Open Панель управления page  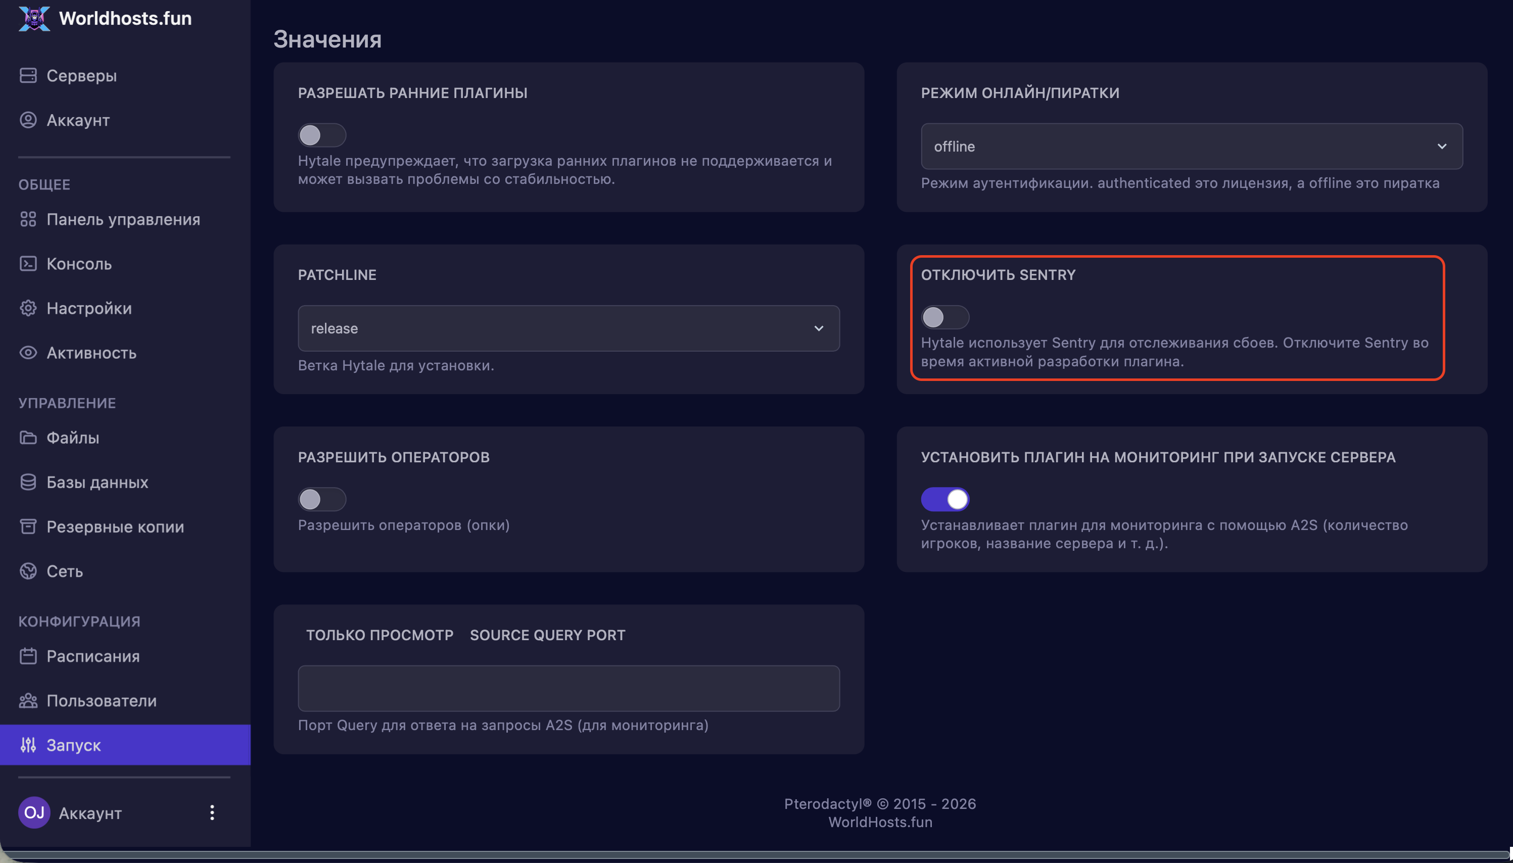click(x=123, y=219)
